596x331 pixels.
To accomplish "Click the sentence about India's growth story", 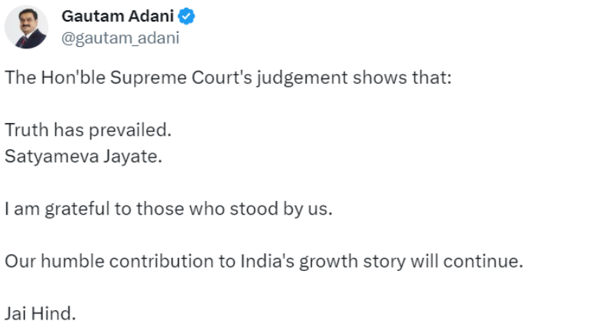I will 264,262.
